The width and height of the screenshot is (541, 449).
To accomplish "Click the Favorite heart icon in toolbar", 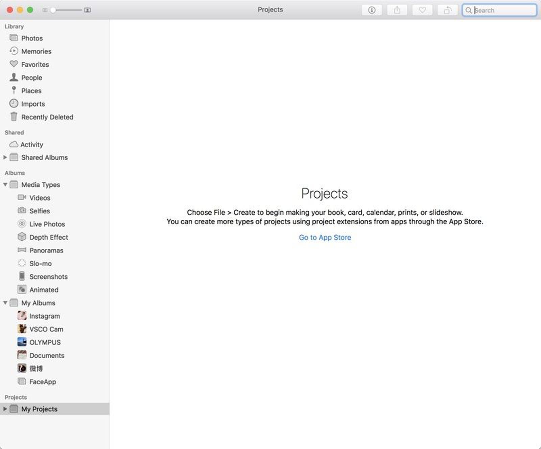I will (422, 10).
